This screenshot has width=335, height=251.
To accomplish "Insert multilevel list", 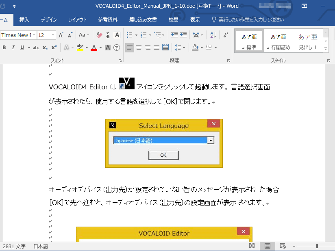I will 157,35.
